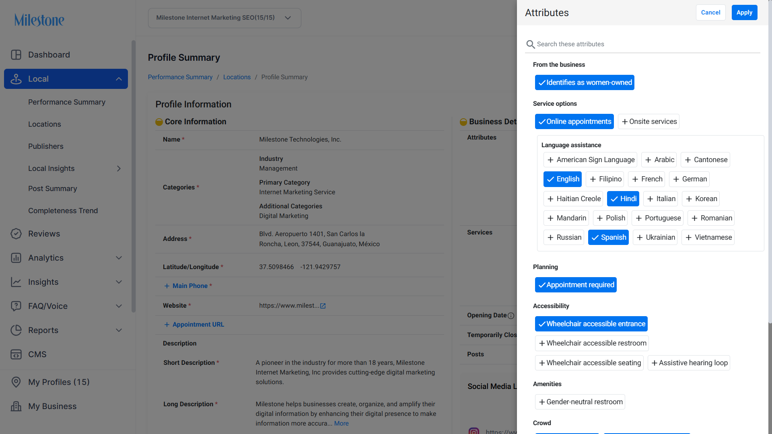Click the Analytics chart icon
Image resolution: width=772 pixels, height=434 pixels.
pyautogui.click(x=16, y=258)
